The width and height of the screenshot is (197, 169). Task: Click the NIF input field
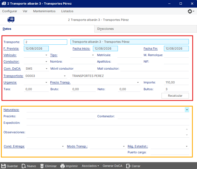[x=176, y=62]
